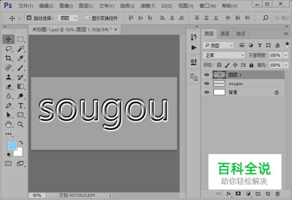Select the Magic Wand tool
The image size is (292, 200).
coord(21,49)
